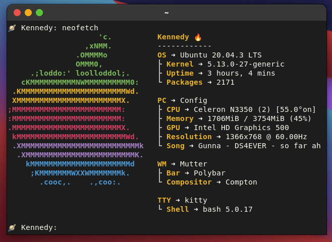Close the terminal with the red button
332x242 pixels.
click(x=17, y=13)
